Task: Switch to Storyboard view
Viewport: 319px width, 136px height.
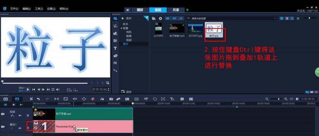Action: 6,99
